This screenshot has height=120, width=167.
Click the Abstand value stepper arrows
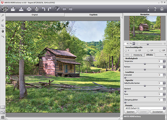point(164,89)
